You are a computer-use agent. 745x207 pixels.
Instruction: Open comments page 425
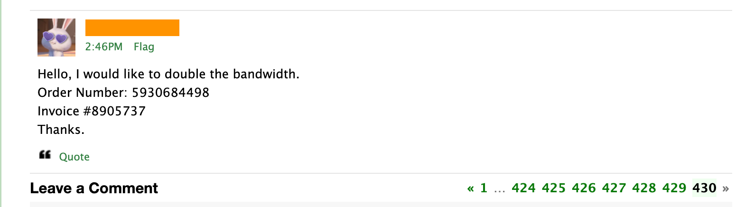pyautogui.click(x=554, y=188)
